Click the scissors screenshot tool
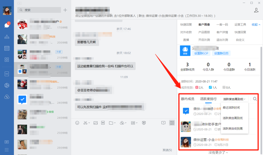The height and width of the screenshot is (155, 263). pyautogui.click(x=85, y=123)
